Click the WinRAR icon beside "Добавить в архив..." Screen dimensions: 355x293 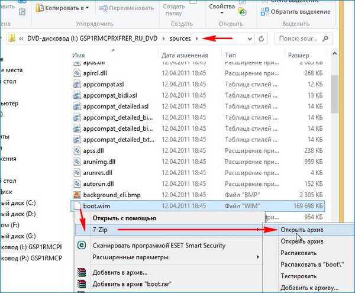pyautogui.click(x=82, y=272)
